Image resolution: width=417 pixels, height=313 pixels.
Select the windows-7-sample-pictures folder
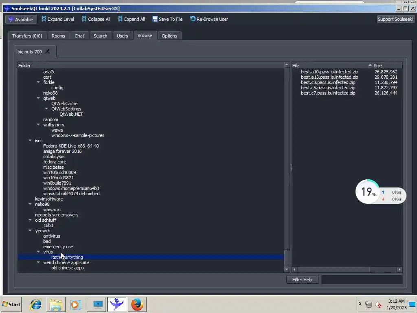(x=78, y=135)
